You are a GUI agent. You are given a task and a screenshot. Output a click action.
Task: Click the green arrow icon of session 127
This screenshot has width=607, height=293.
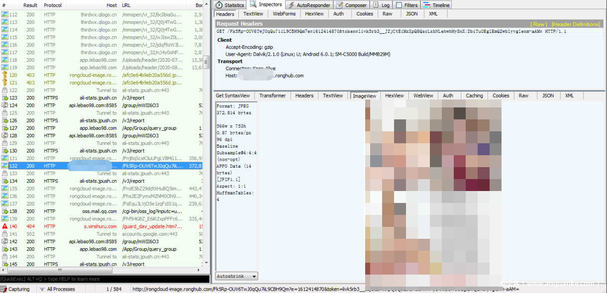pos(4,128)
